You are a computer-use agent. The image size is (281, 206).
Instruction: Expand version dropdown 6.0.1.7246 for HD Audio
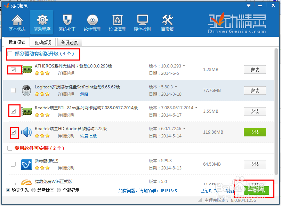(x=184, y=129)
